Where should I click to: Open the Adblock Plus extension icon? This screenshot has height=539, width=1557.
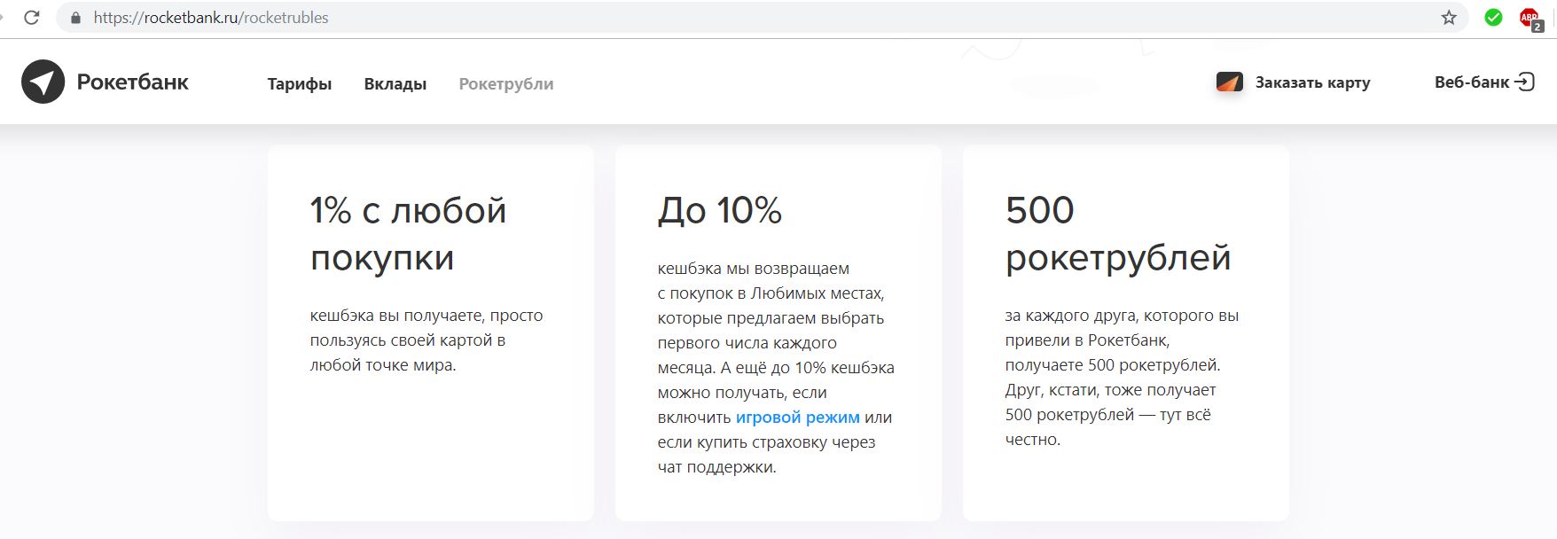click(x=1530, y=19)
